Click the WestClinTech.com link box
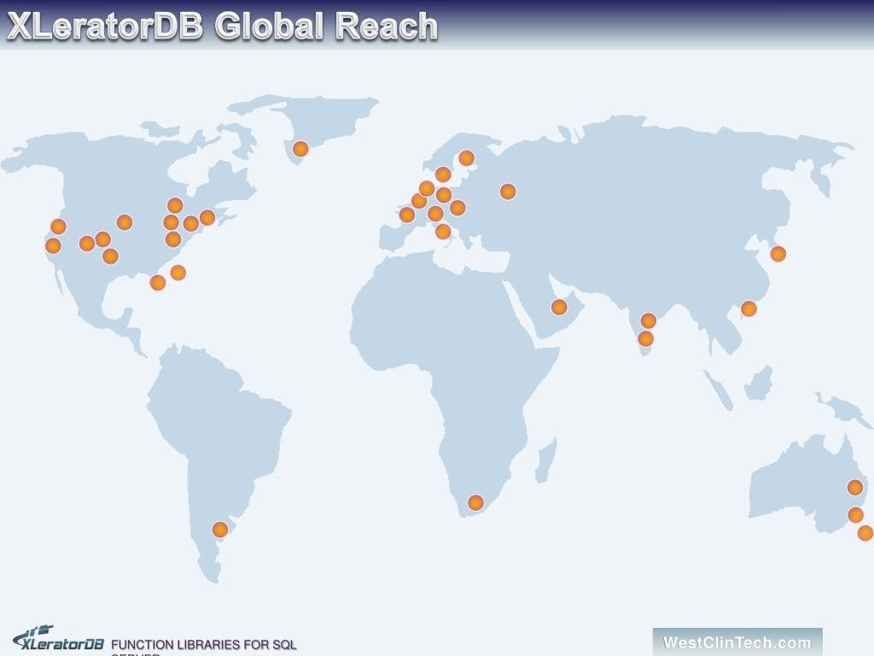Screen dimensions: 874x656 pyautogui.click(x=737, y=641)
